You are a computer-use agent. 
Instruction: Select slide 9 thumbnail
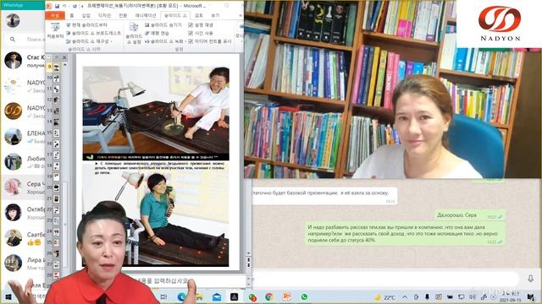[56, 67]
